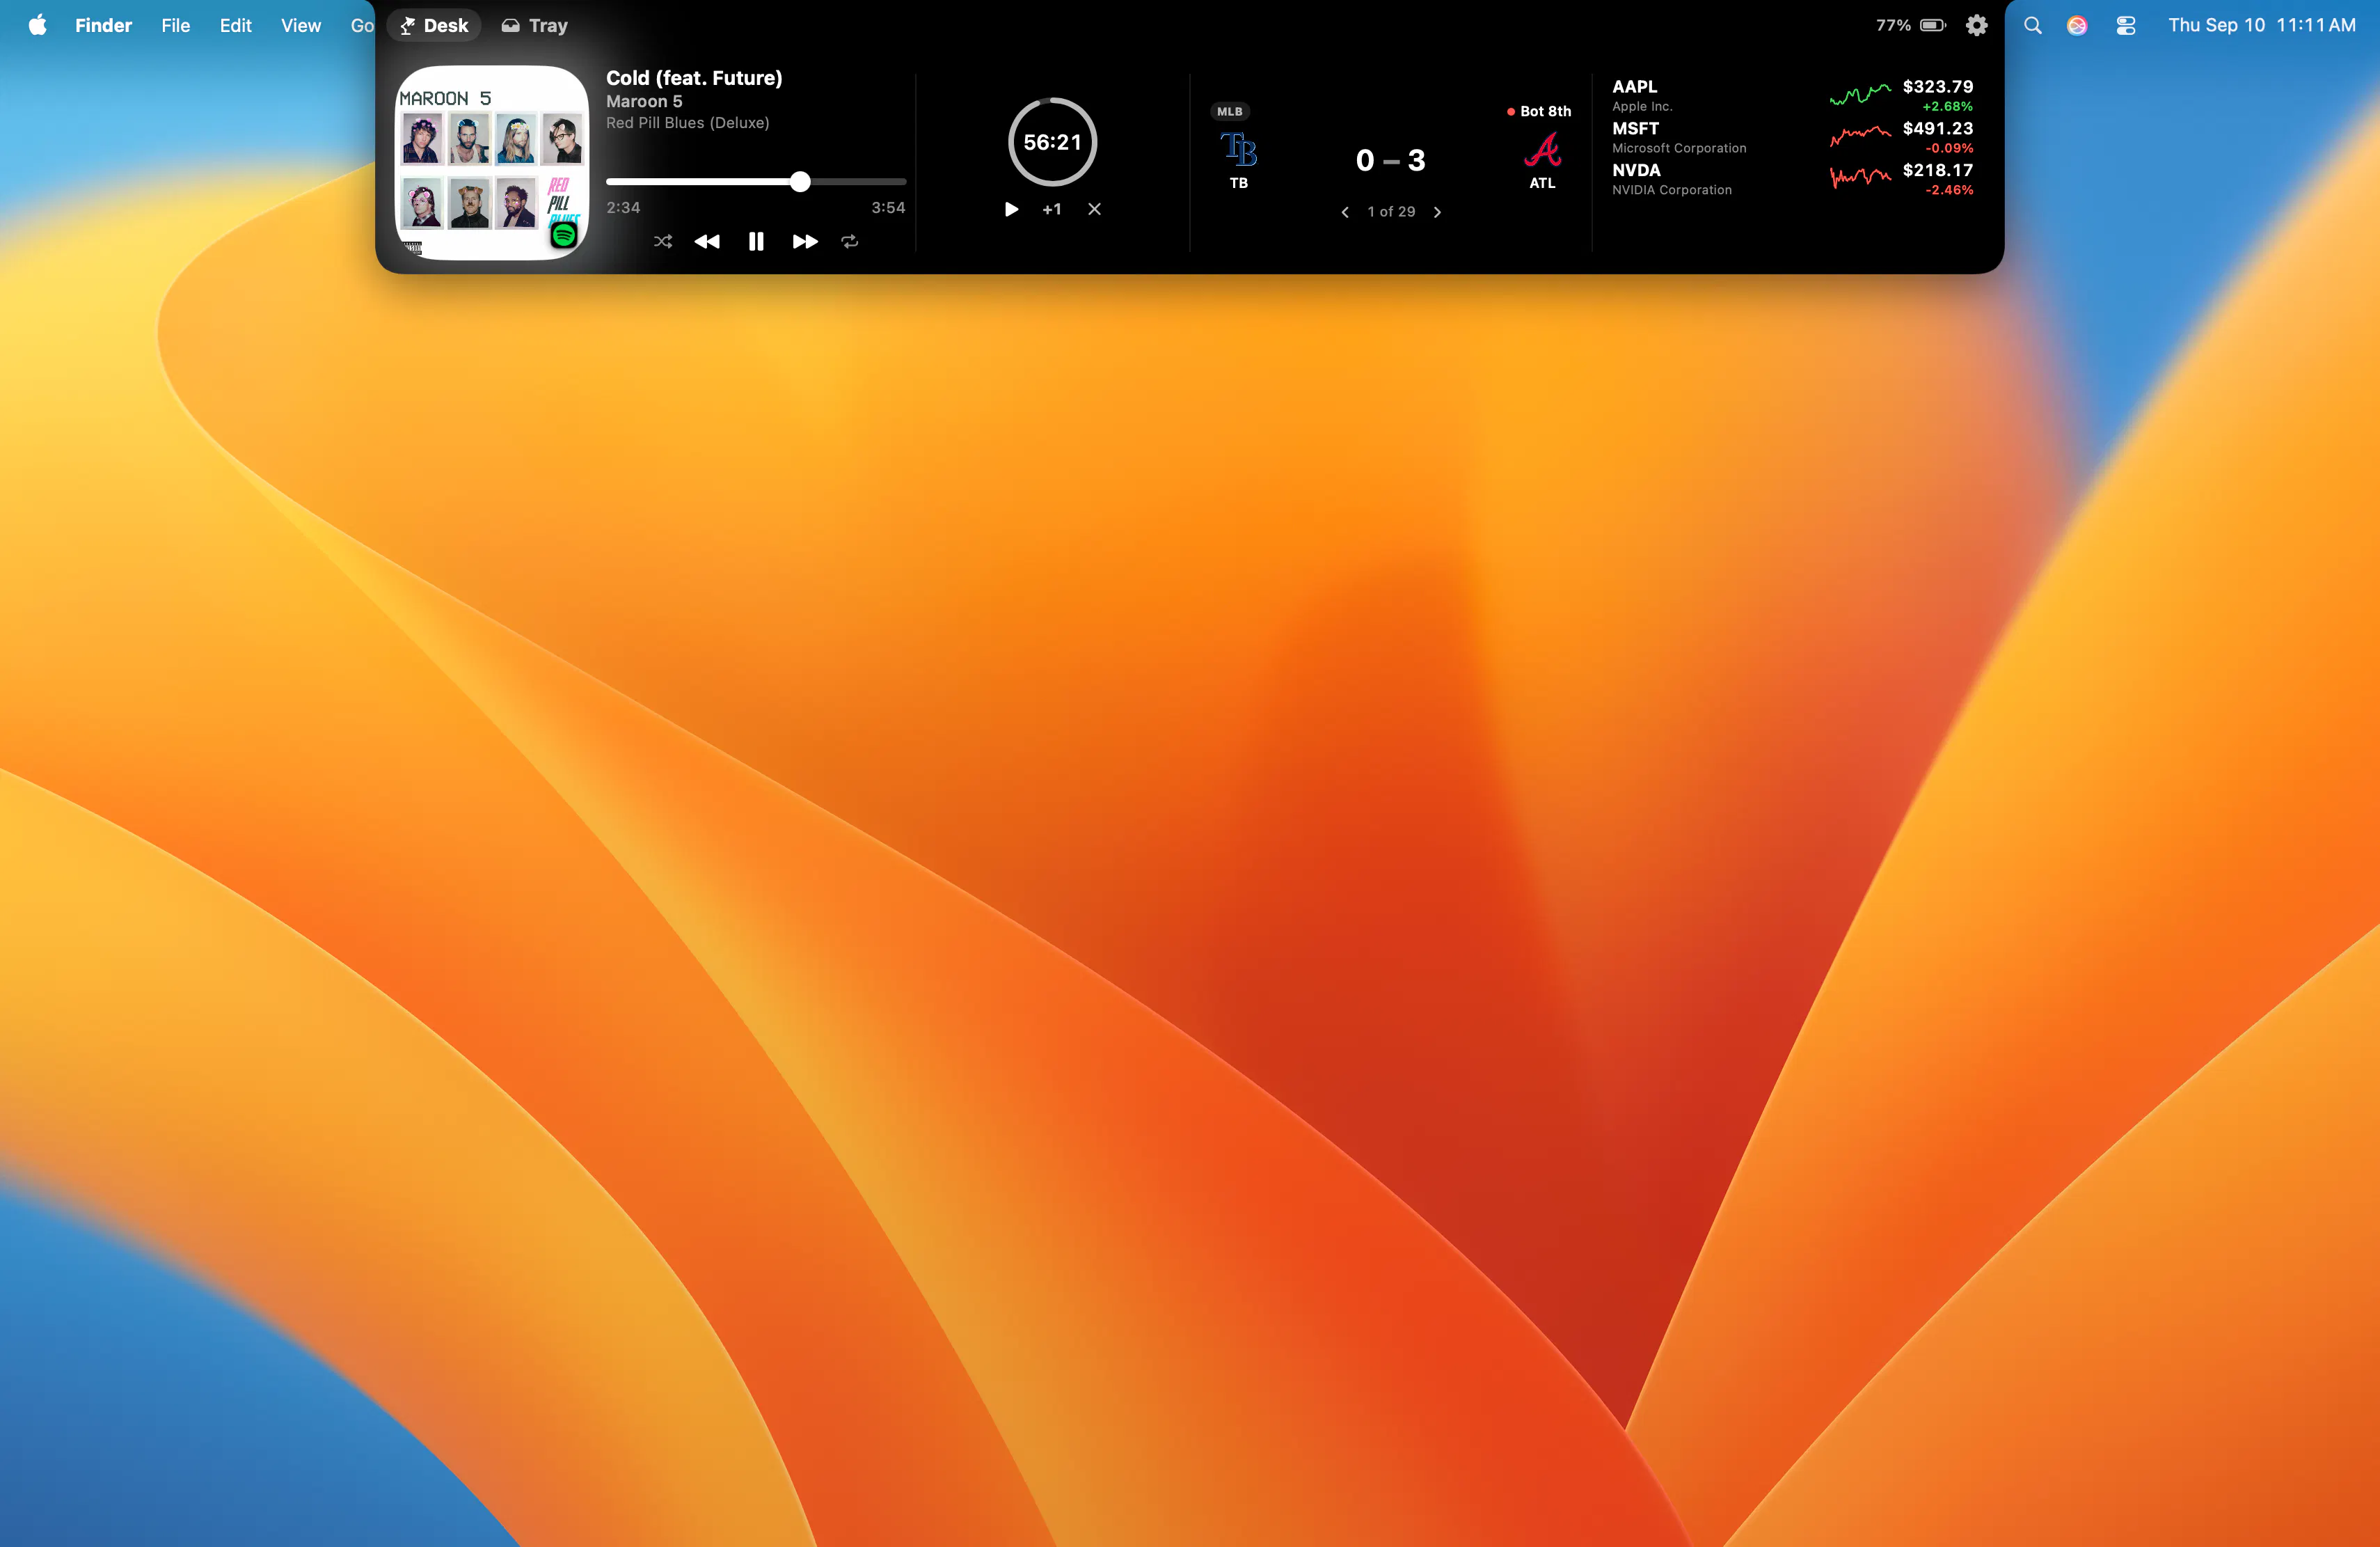
Task: Click the Bot 8th live indicator
Action: point(1539,111)
